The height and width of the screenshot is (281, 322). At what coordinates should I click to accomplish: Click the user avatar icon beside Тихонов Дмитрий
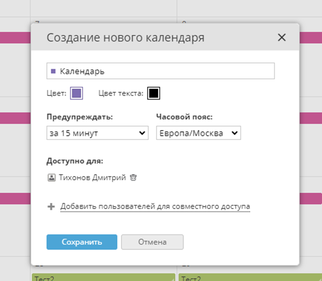[x=51, y=178]
